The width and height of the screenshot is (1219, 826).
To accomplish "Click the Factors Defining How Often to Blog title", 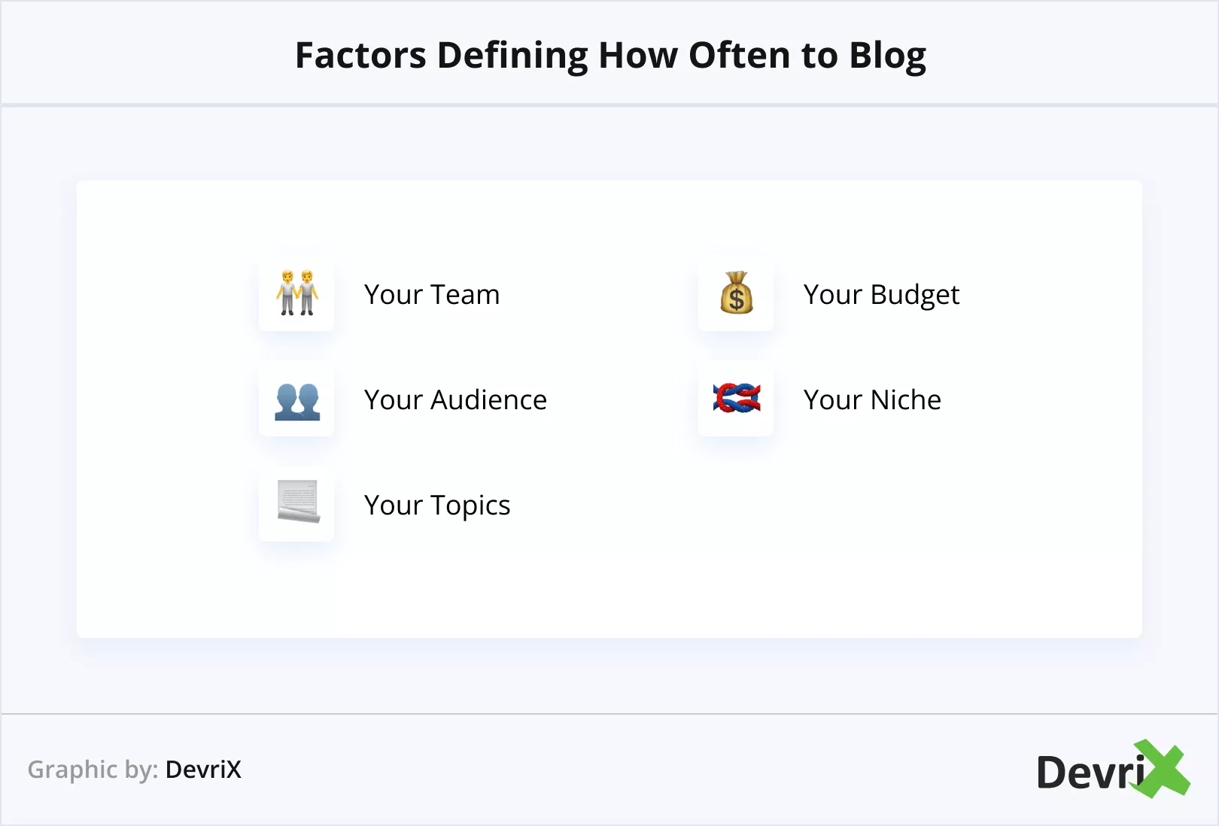I will pos(610,56).
